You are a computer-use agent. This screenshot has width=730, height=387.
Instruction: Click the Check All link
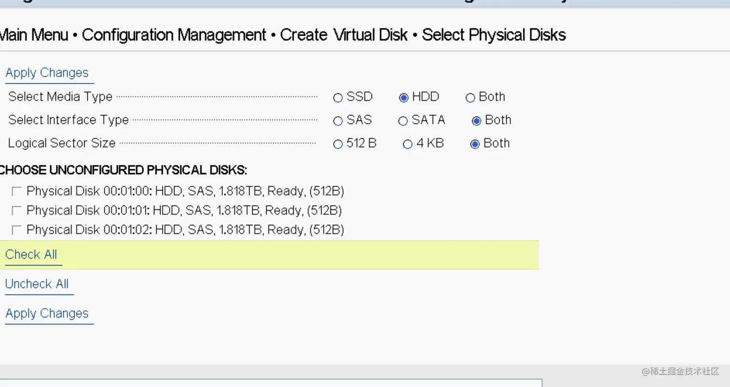tap(31, 255)
